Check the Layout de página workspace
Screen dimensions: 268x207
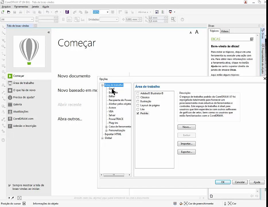coord(138,105)
